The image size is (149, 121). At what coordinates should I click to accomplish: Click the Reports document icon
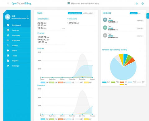[8, 60]
